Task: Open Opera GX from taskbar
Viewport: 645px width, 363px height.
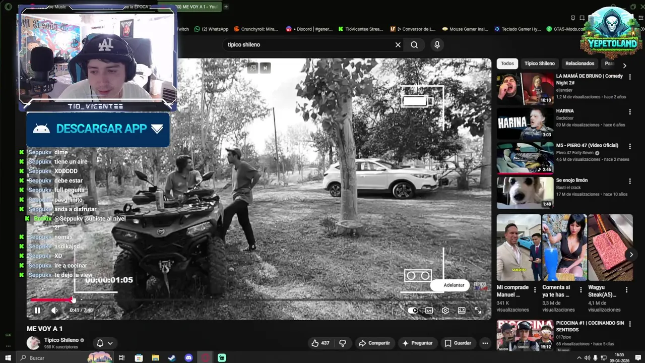Action: [205, 358]
